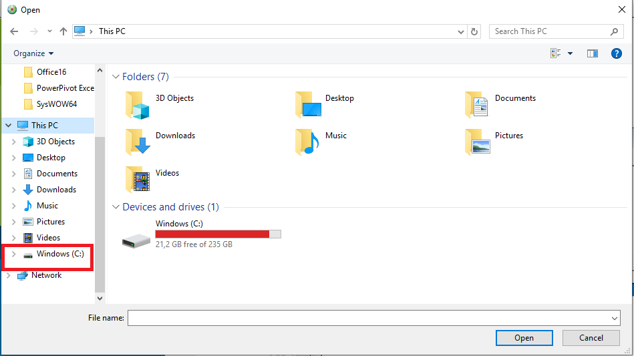Refresh the This PC location
This screenshot has height=356, width=634.
(x=474, y=31)
